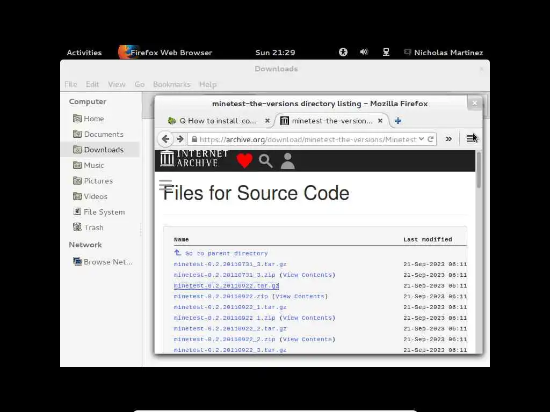
Task: Click the user account silhouette icon
Action: tap(288, 161)
